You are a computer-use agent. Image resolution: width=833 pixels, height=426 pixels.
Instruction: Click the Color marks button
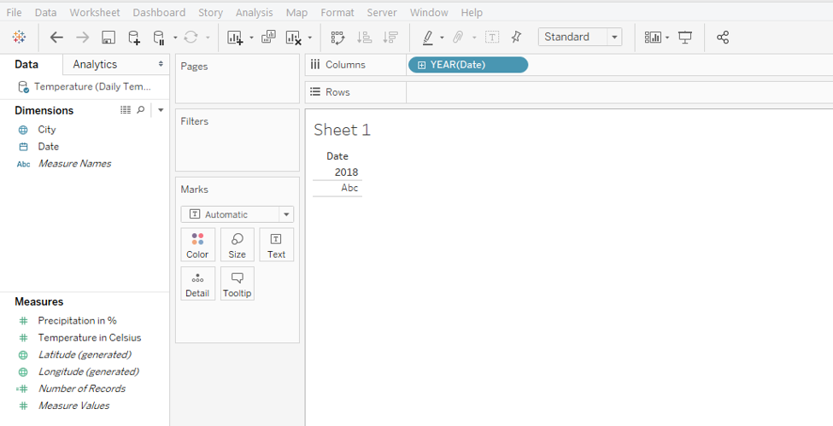click(197, 245)
